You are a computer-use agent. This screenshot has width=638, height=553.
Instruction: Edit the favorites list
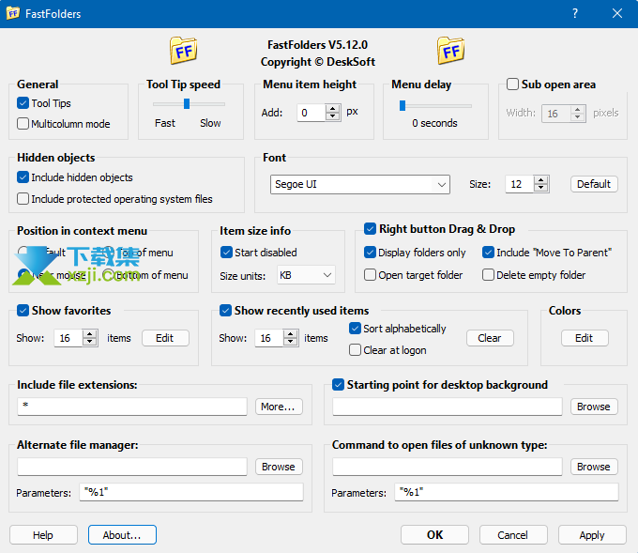[165, 338]
